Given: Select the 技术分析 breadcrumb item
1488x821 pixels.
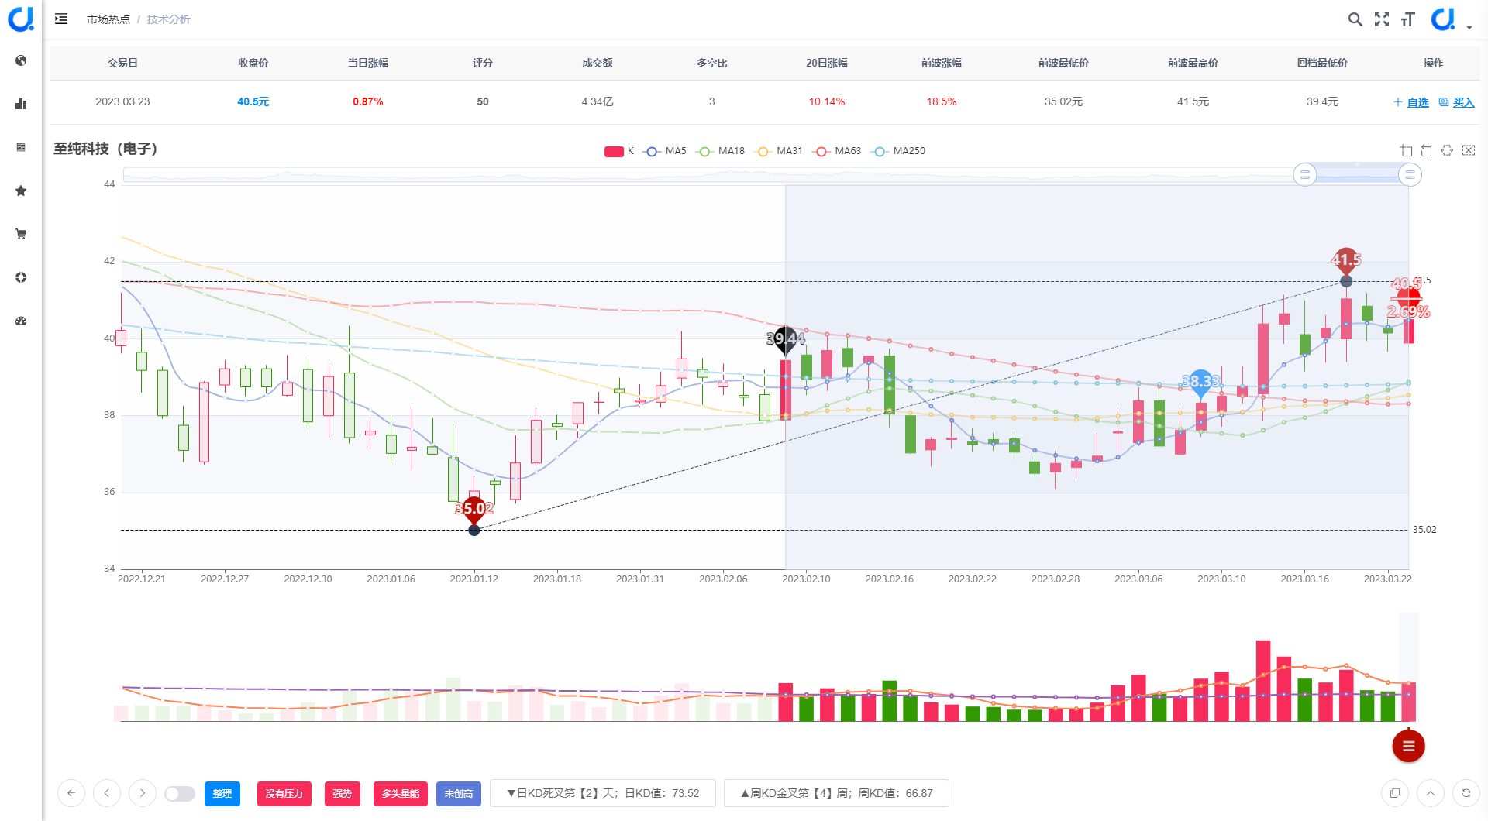Looking at the screenshot, I should (169, 19).
